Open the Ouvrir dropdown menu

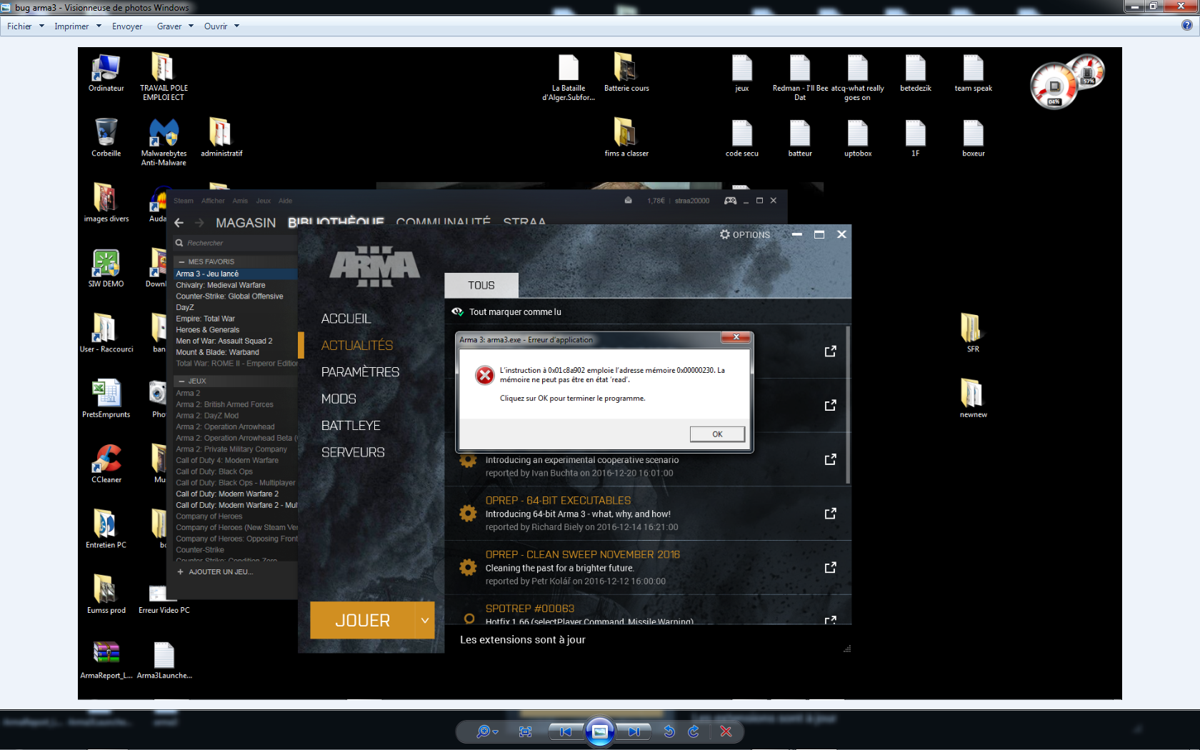click(221, 26)
